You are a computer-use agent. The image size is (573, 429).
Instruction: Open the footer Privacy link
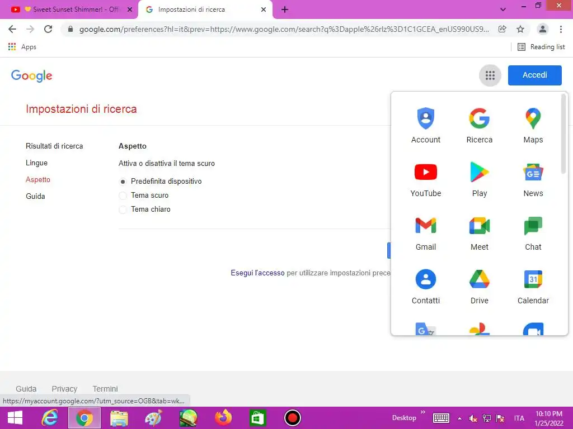[x=64, y=389]
